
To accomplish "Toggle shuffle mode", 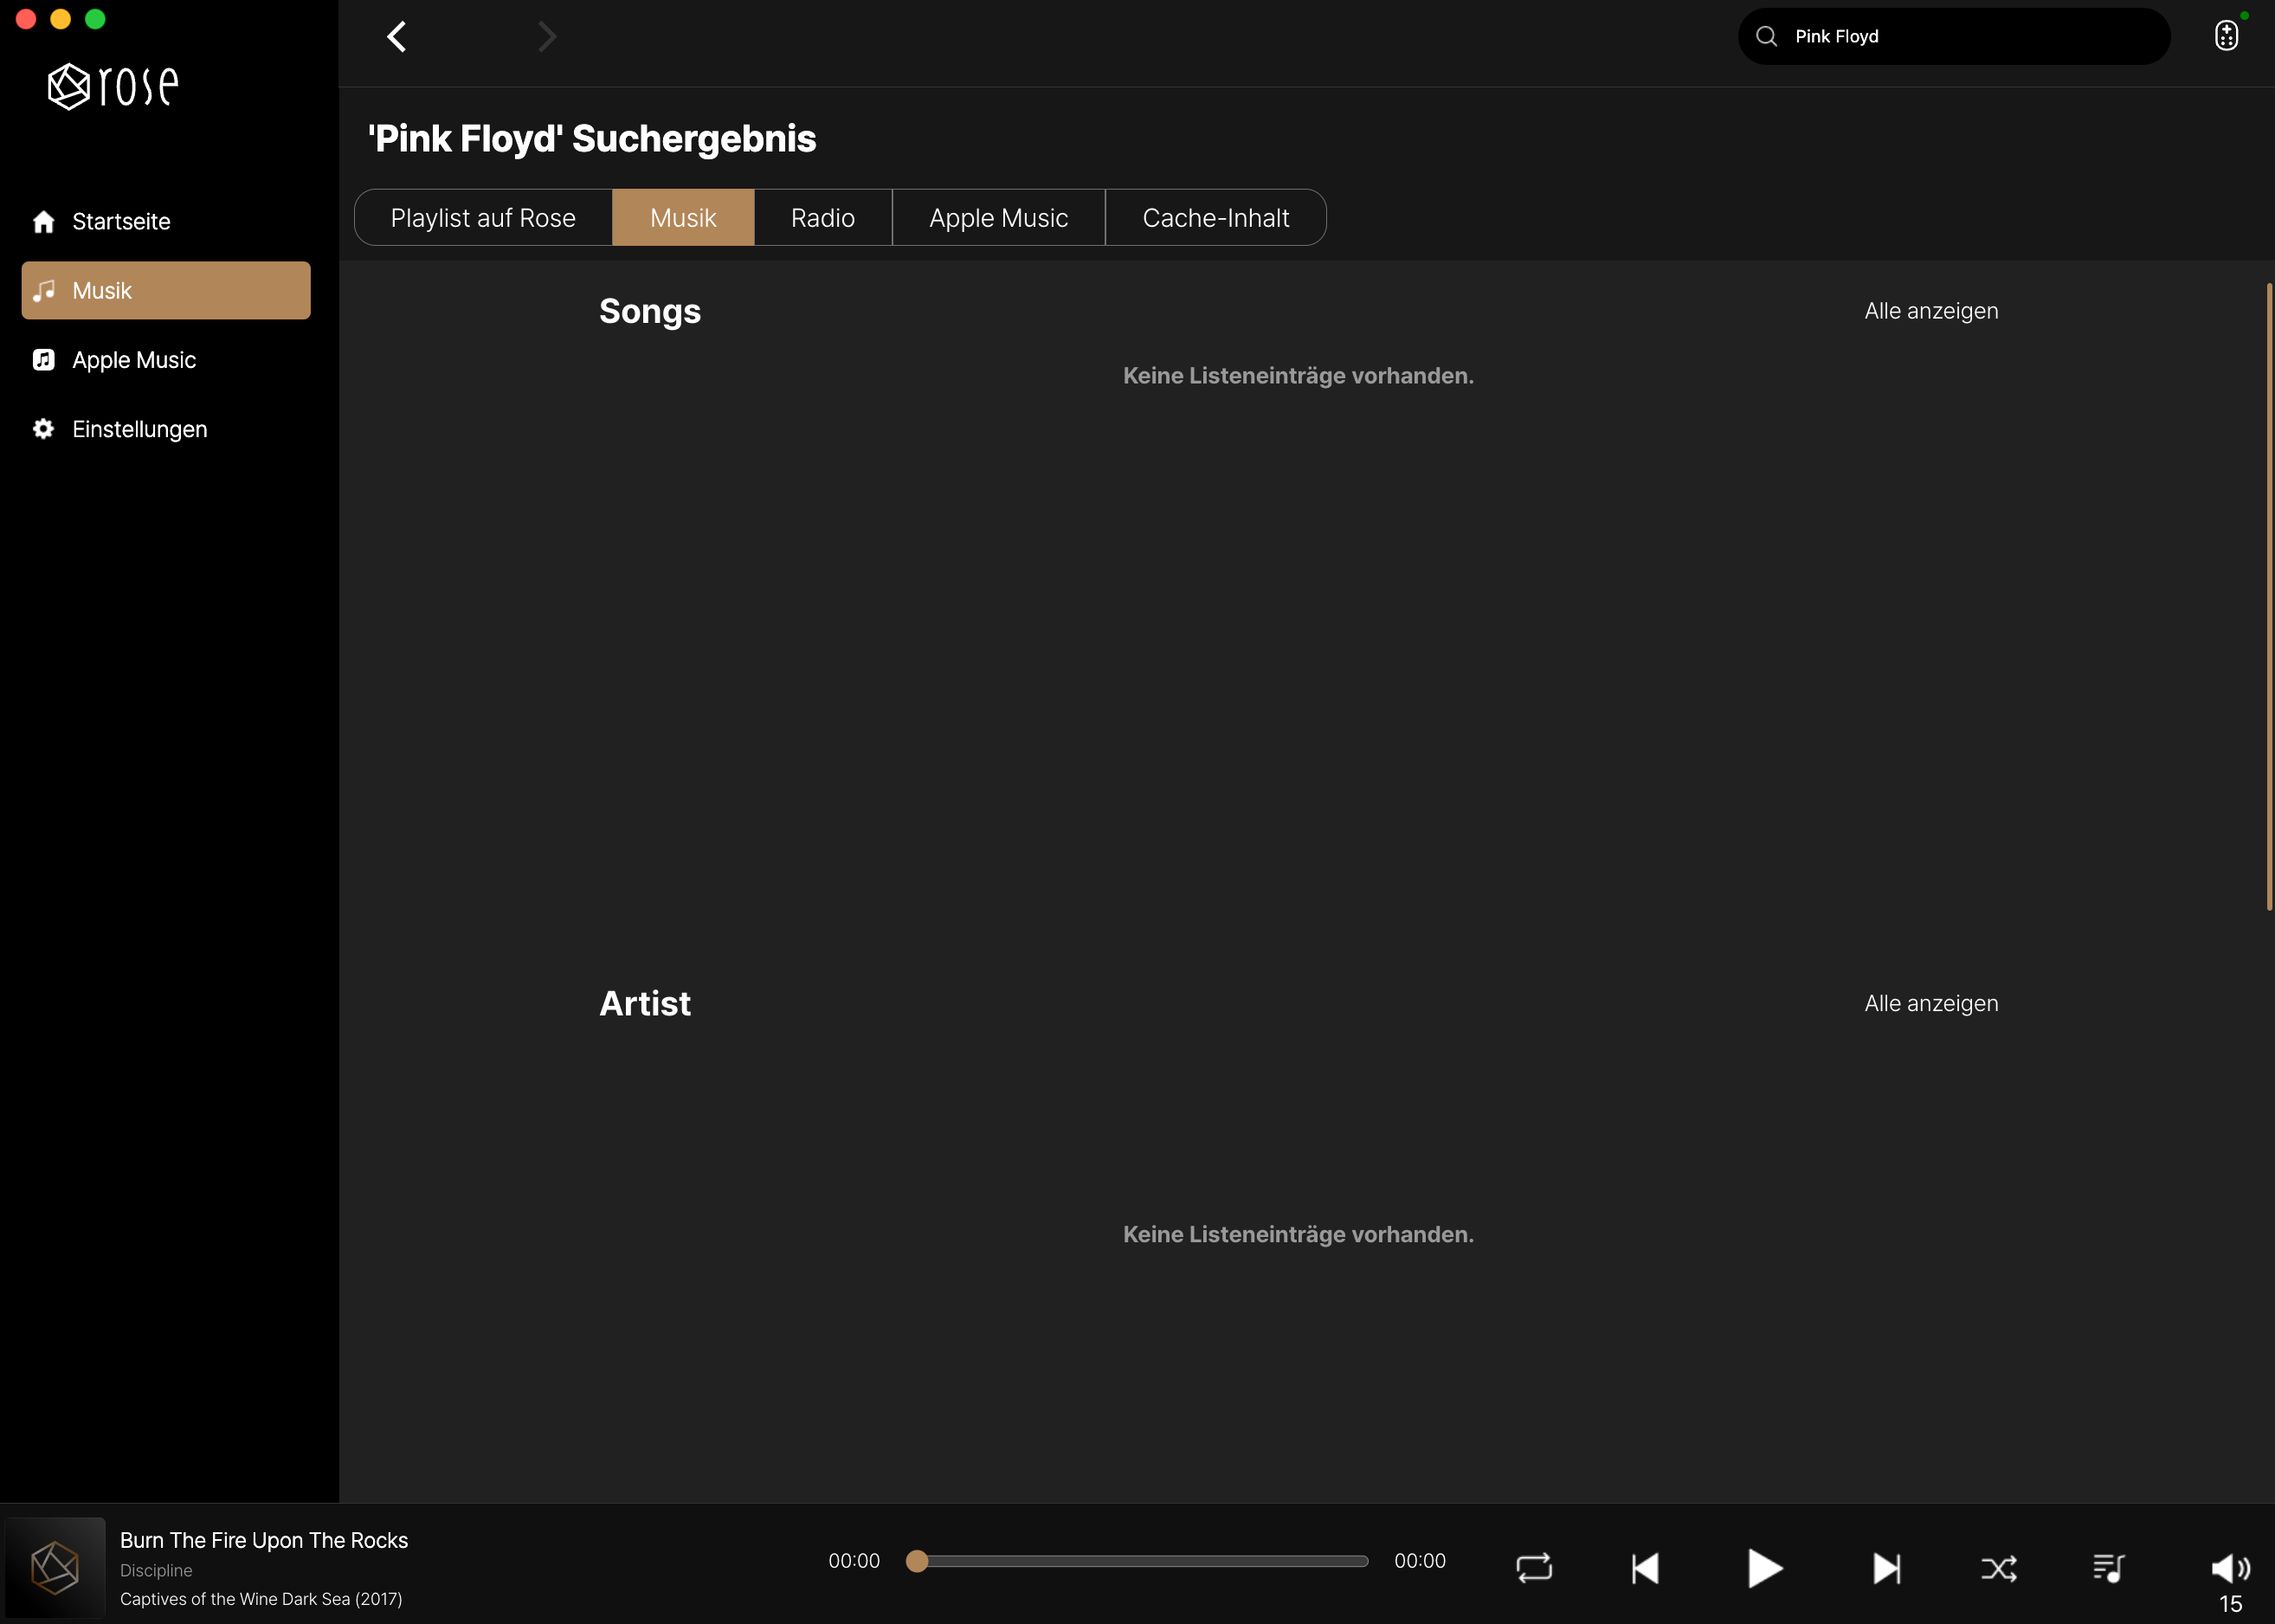I will point(1999,1567).
